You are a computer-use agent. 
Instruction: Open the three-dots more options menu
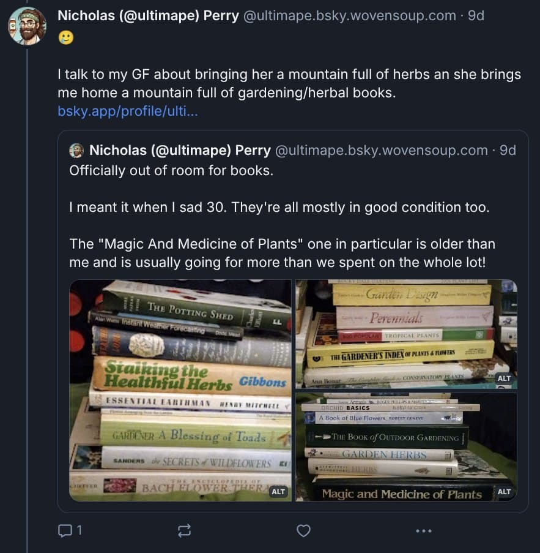[423, 530]
